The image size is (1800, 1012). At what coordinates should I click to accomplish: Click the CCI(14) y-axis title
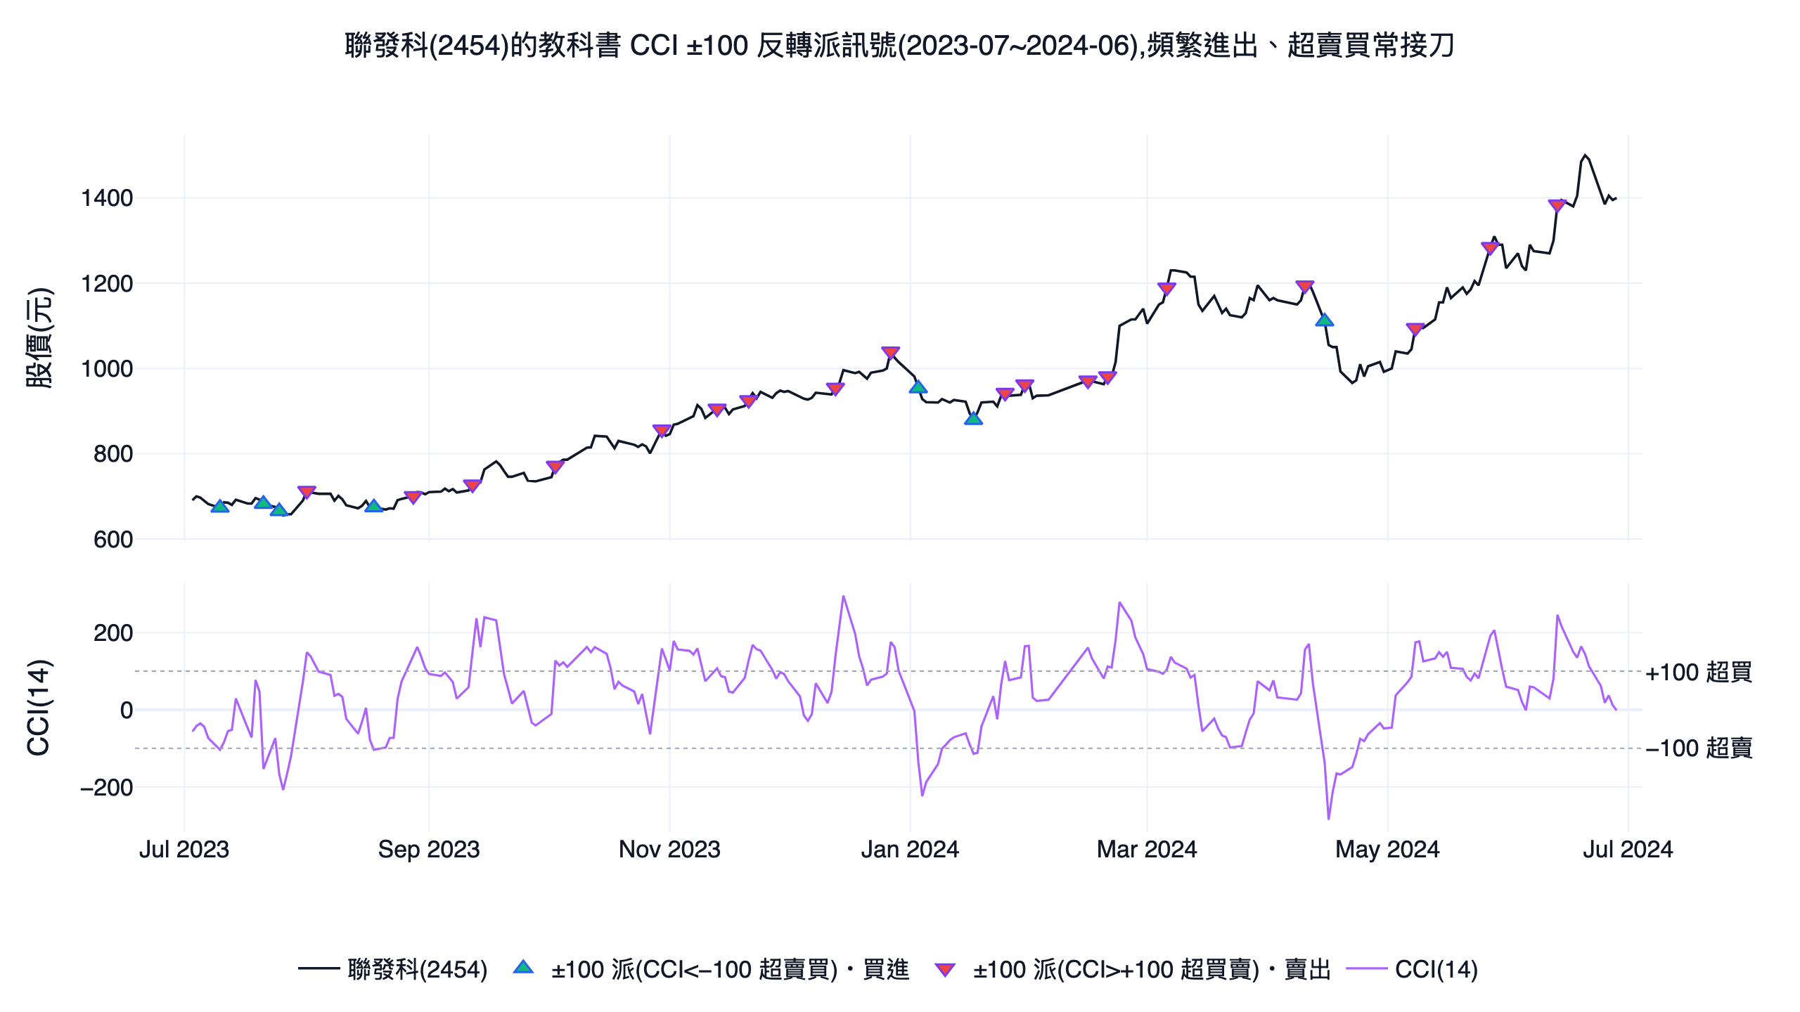tap(38, 707)
